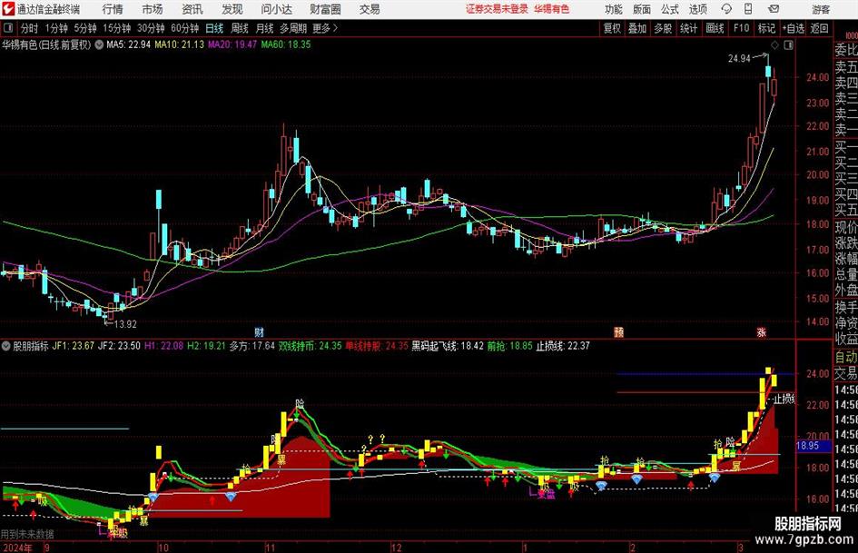
Task: Select the 日线 daily period
Action: coord(214,28)
